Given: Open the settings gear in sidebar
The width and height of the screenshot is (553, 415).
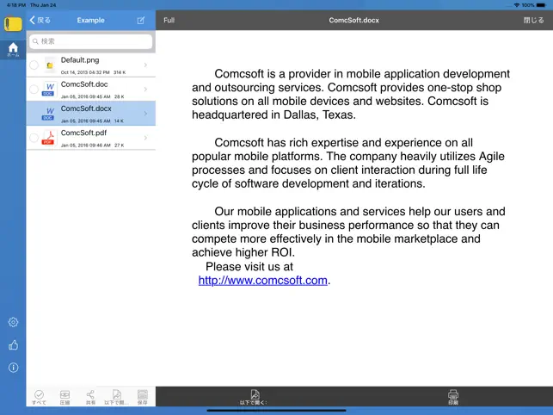Looking at the screenshot, I should click(13, 322).
